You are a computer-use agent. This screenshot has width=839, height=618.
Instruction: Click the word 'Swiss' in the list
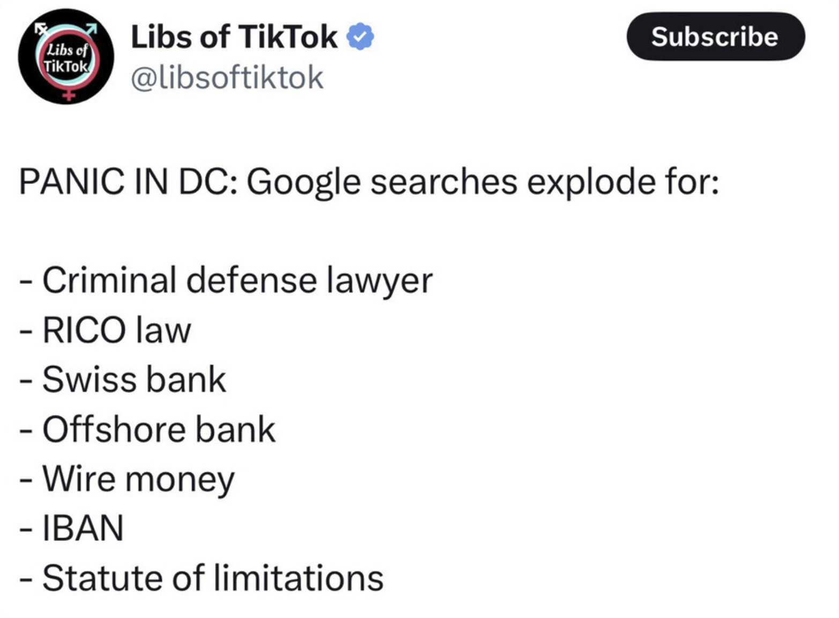click(x=88, y=379)
